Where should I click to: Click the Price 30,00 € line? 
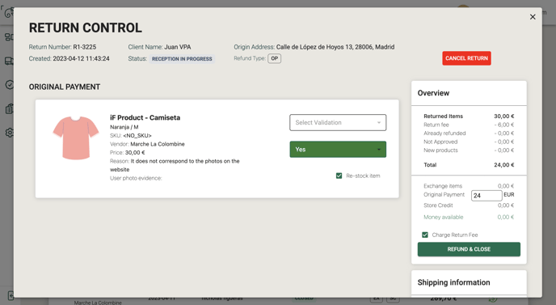pyautogui.click(x=128, y=153)
